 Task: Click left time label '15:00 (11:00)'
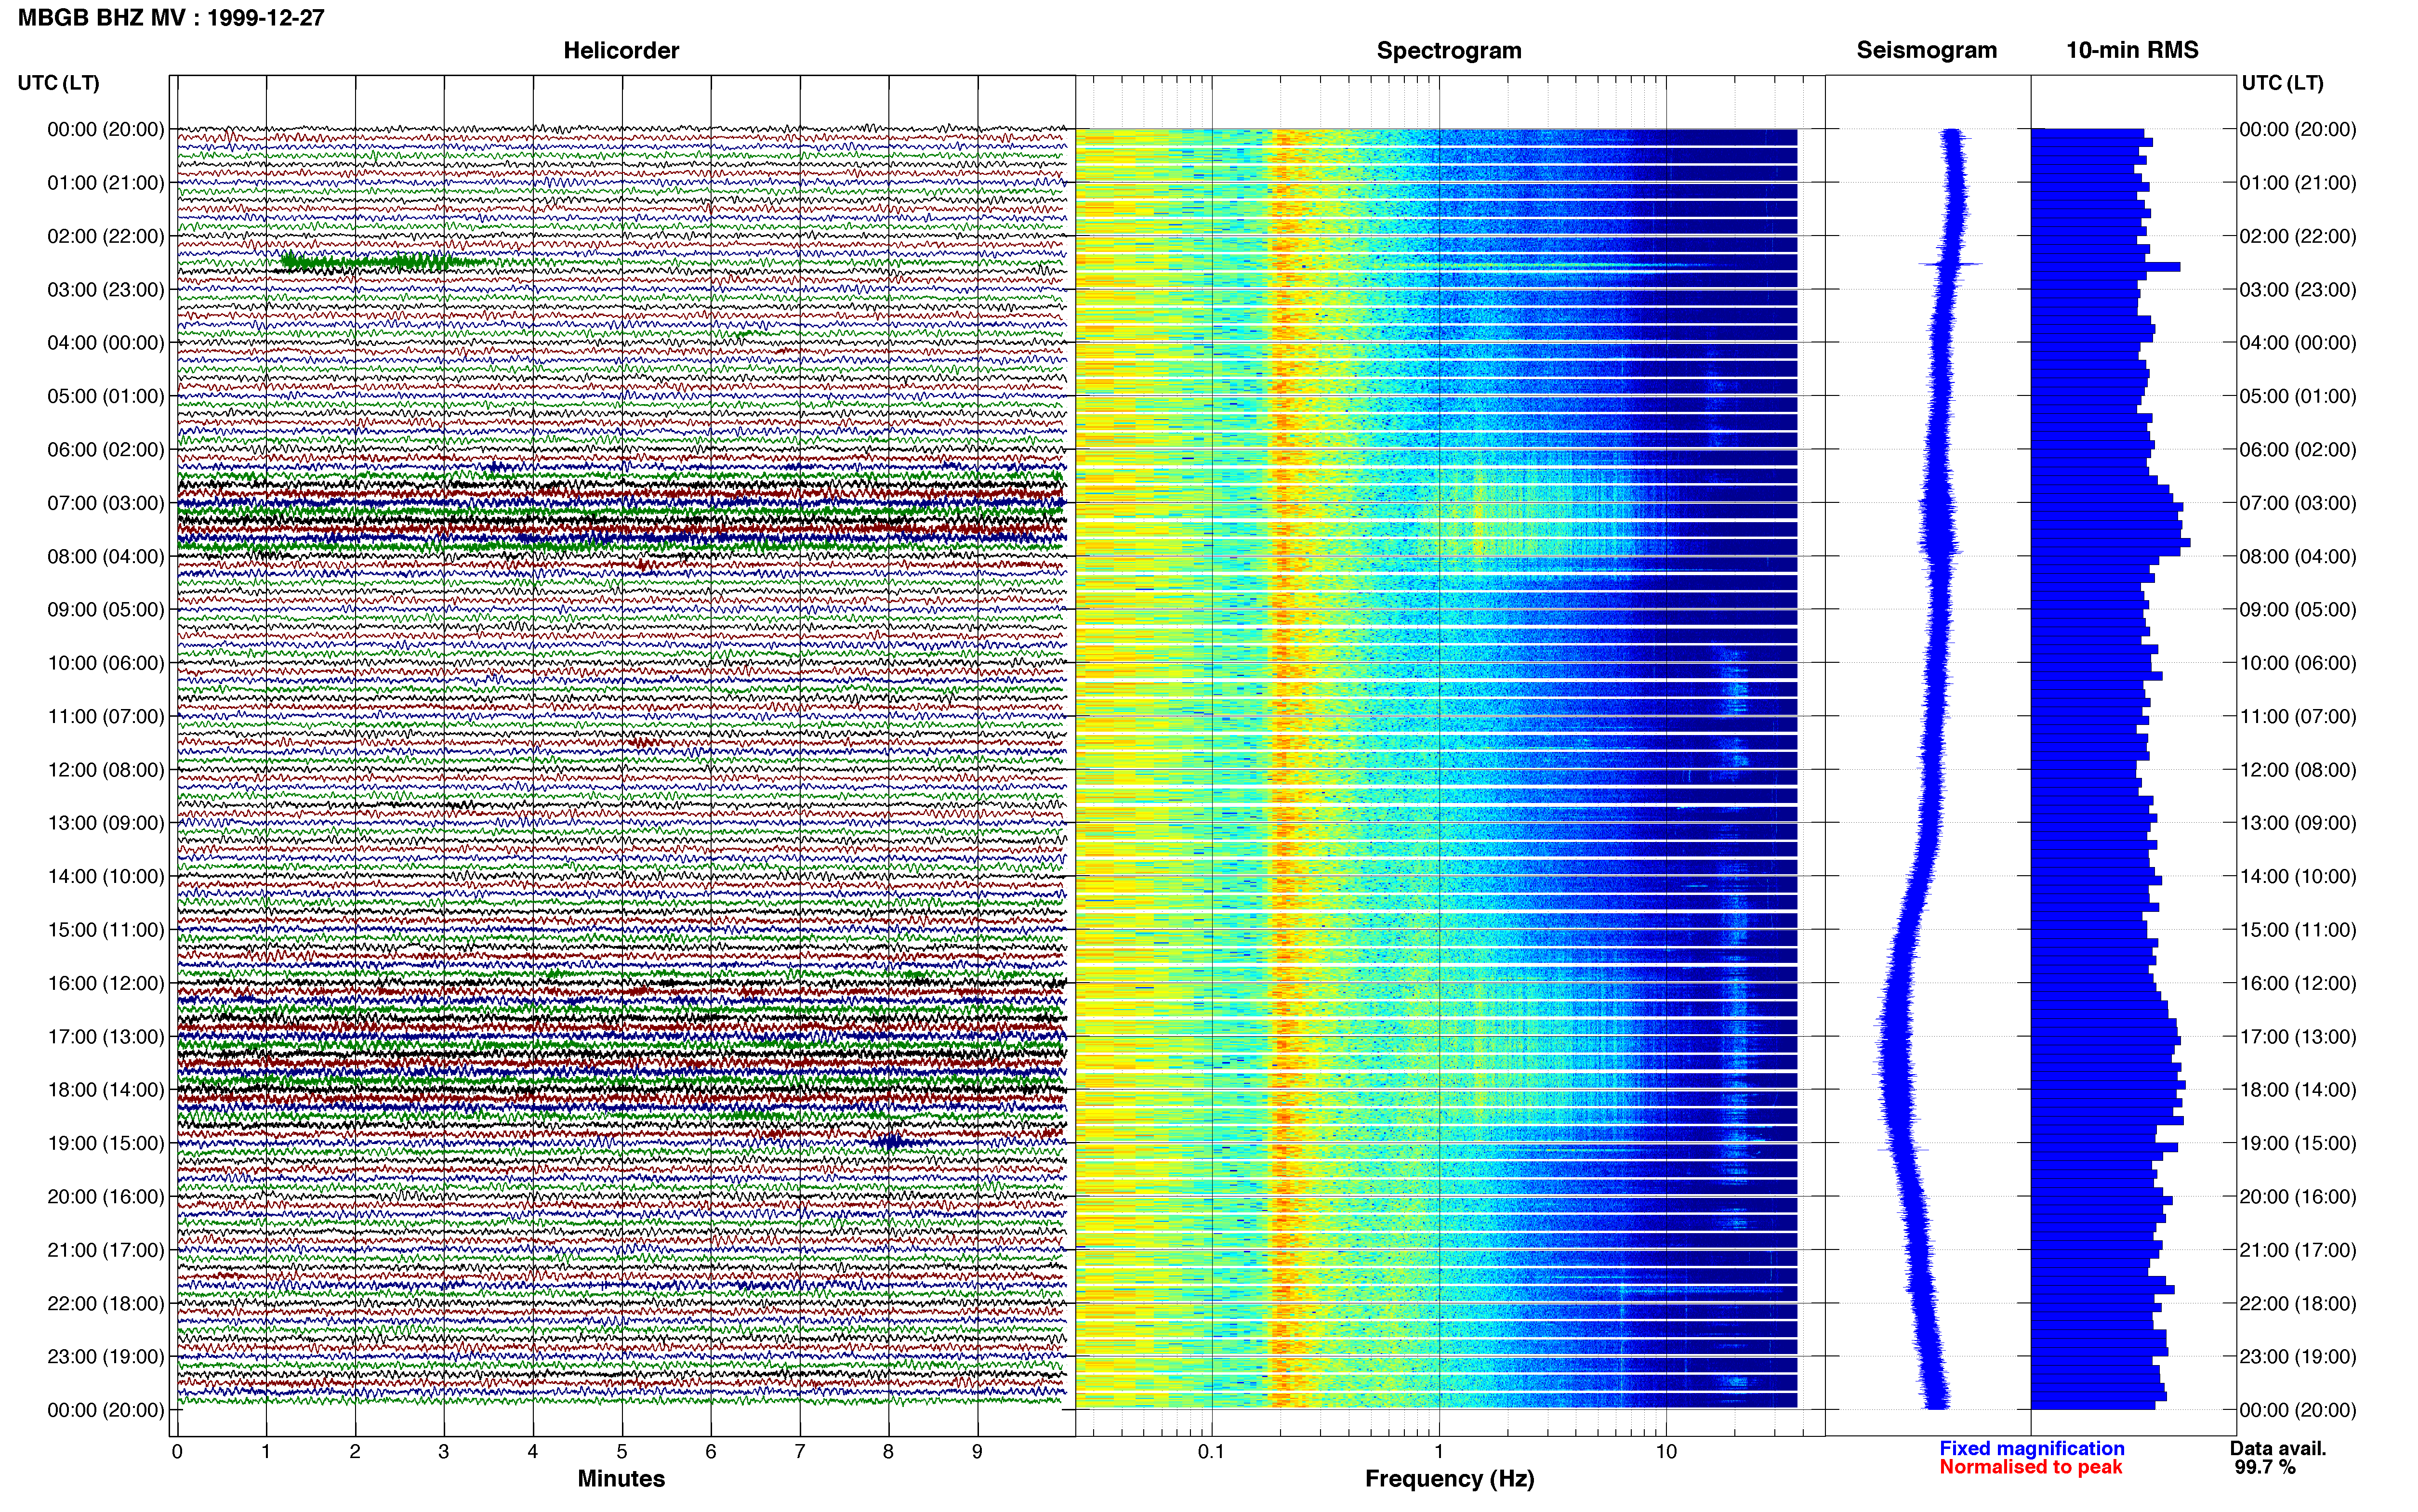point(106,930)
